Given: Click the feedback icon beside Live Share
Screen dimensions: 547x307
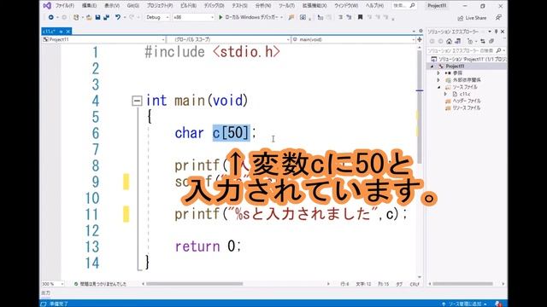Looking at the screenshot, I should [x=498, y=17].
